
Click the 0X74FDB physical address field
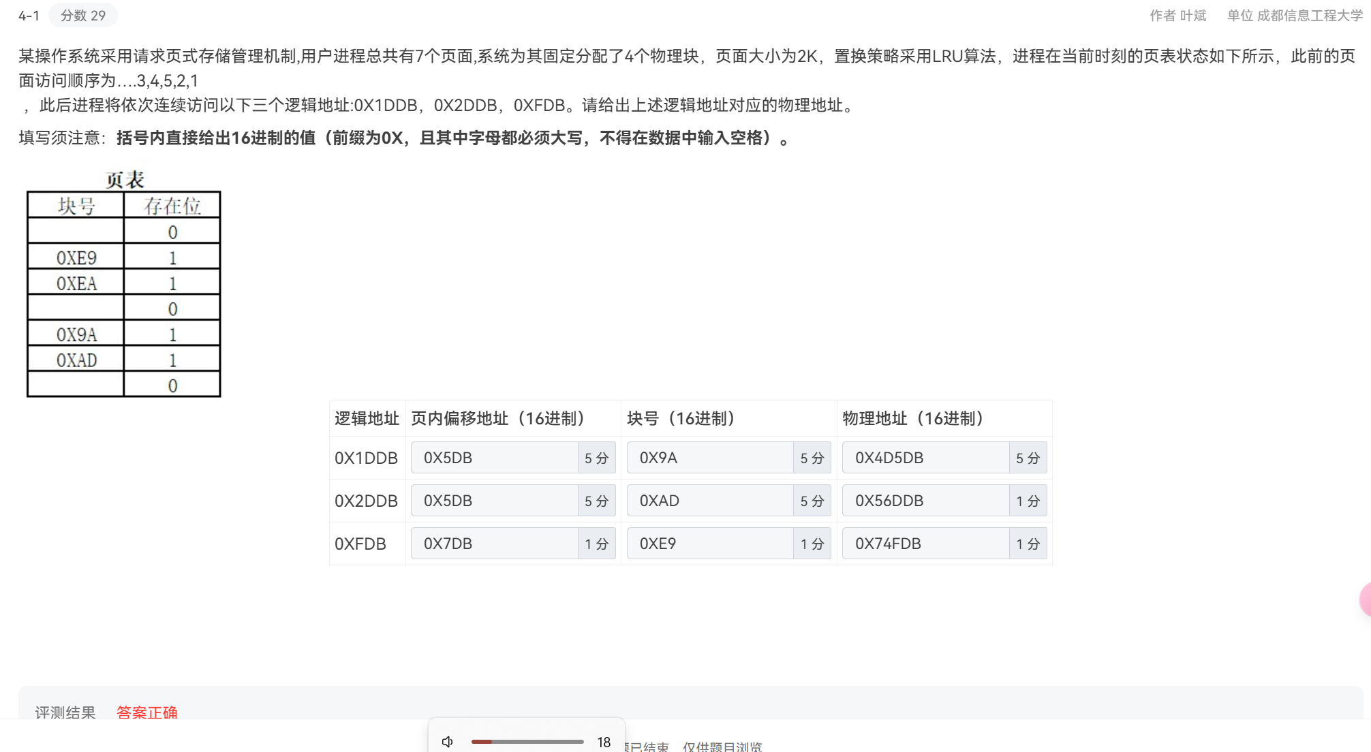pyautogui.click(x=925, y=544)
